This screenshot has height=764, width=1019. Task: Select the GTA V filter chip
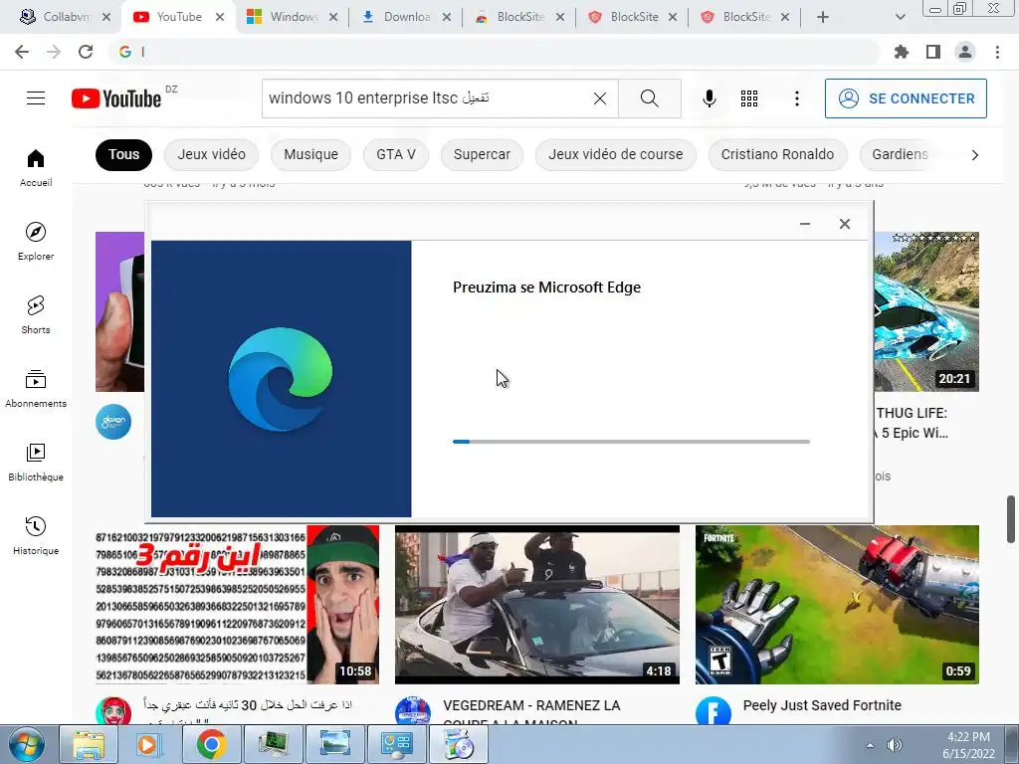point(396,154)
